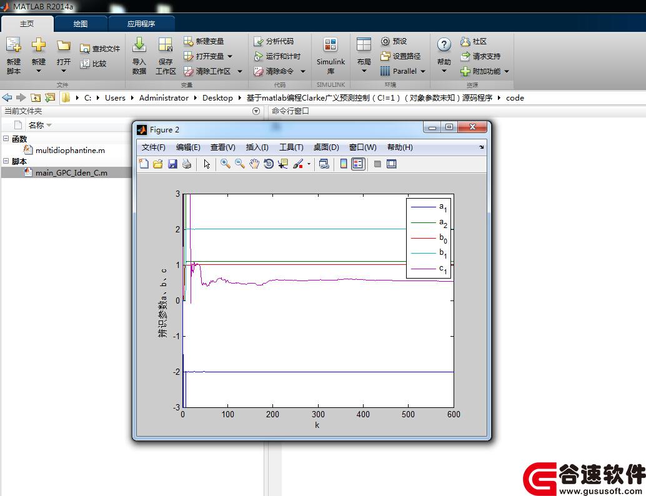Click 查找文件 Find Files button

[x=100, y=49]
